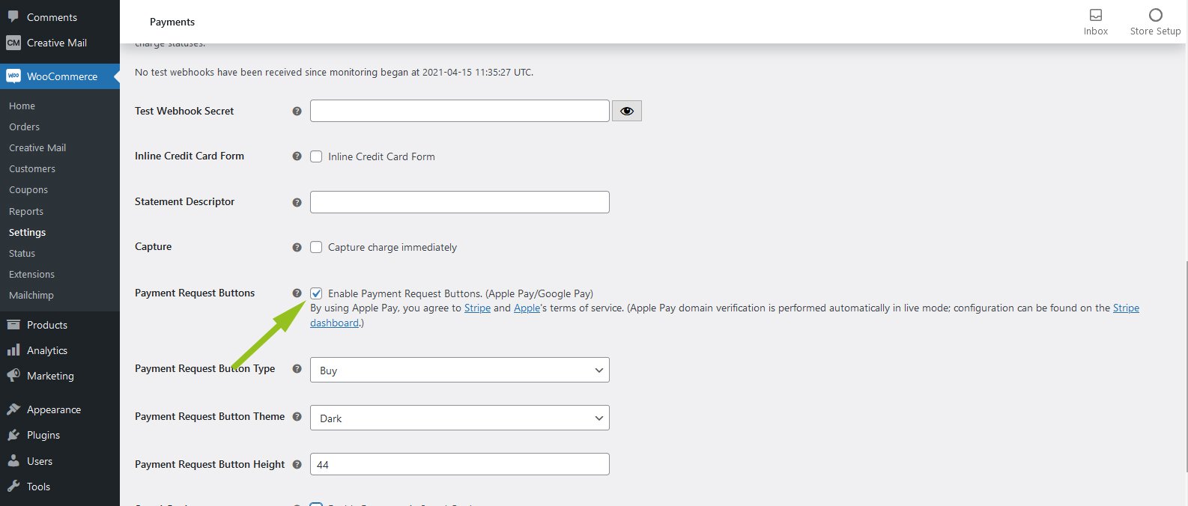Click the Marketing megaphone icon
The width and height of the screenshot is (1188, 506).
[x=13, y=376]
